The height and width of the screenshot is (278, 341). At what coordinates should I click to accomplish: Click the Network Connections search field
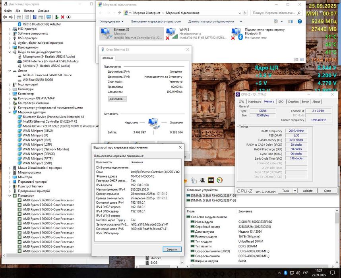point(276,13)
